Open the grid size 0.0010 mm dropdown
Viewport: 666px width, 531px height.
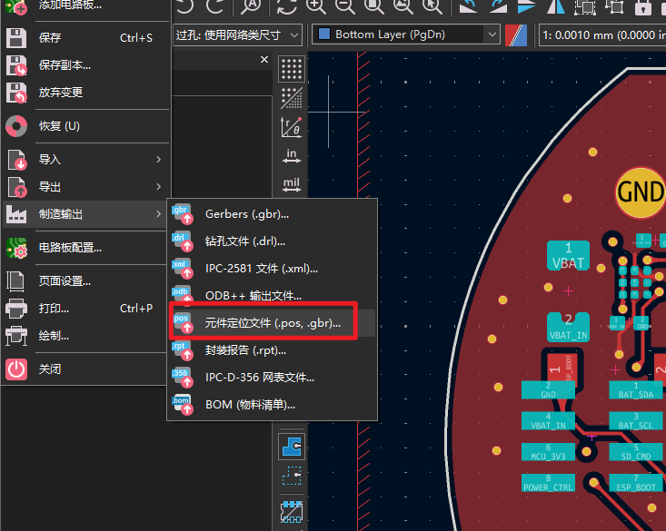602,34
